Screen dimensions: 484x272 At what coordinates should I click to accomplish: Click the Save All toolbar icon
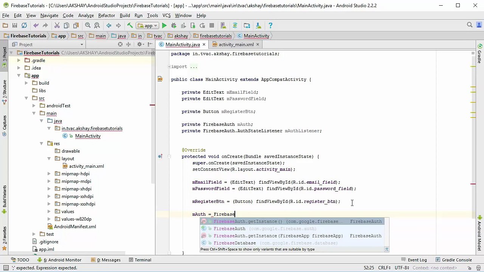[15, 26]
